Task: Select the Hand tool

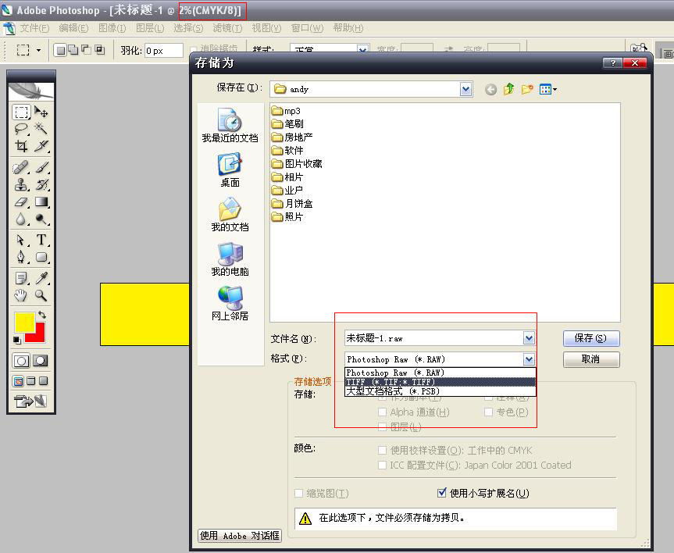Action: tap(21, 295)
